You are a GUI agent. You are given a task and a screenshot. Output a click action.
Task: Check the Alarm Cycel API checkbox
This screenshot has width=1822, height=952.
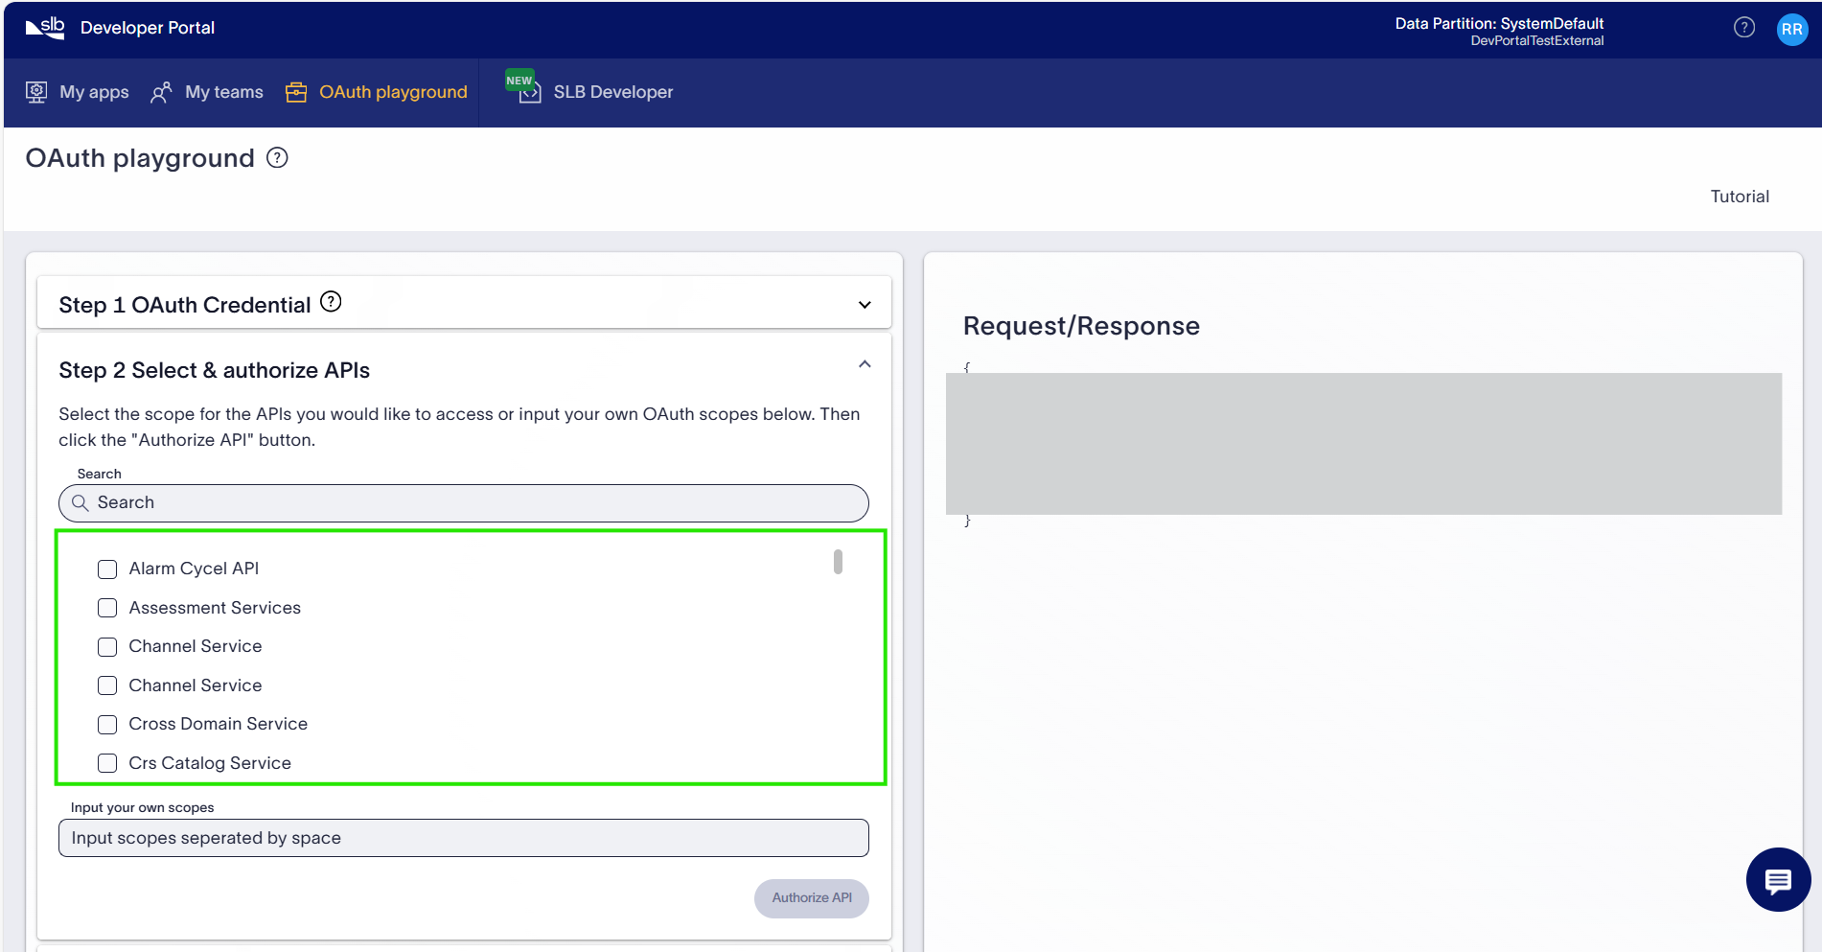[x=107, y=569]
